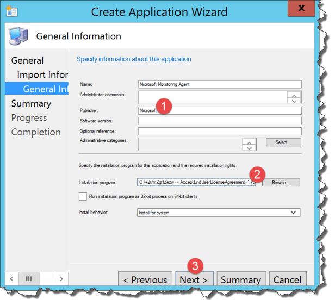Click the Administrative categories up arrow
335x305 pixels.
(249, 142)
